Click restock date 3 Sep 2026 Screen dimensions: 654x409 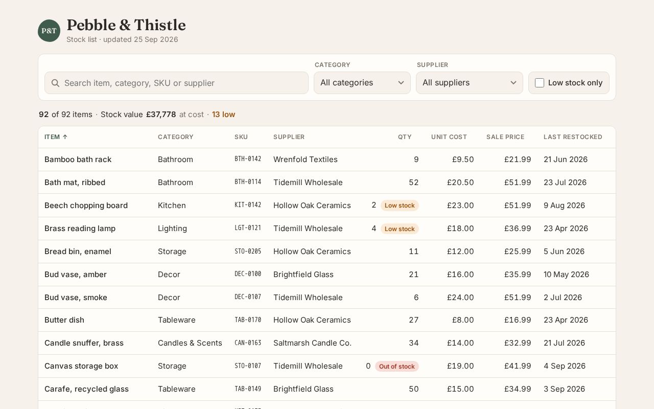click(x=565, y=389)
